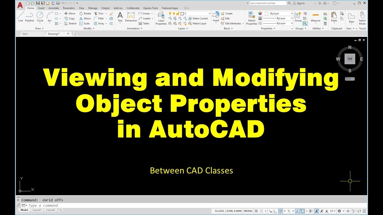Screen dimensions: 383x215
Task: Click the Save icon in quick access toolbar
Action: click(x=38, y=3)
